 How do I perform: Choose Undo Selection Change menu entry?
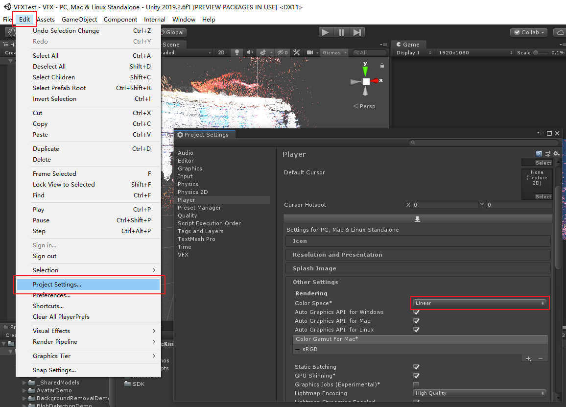pyautogui.click(x=88, y=31)
